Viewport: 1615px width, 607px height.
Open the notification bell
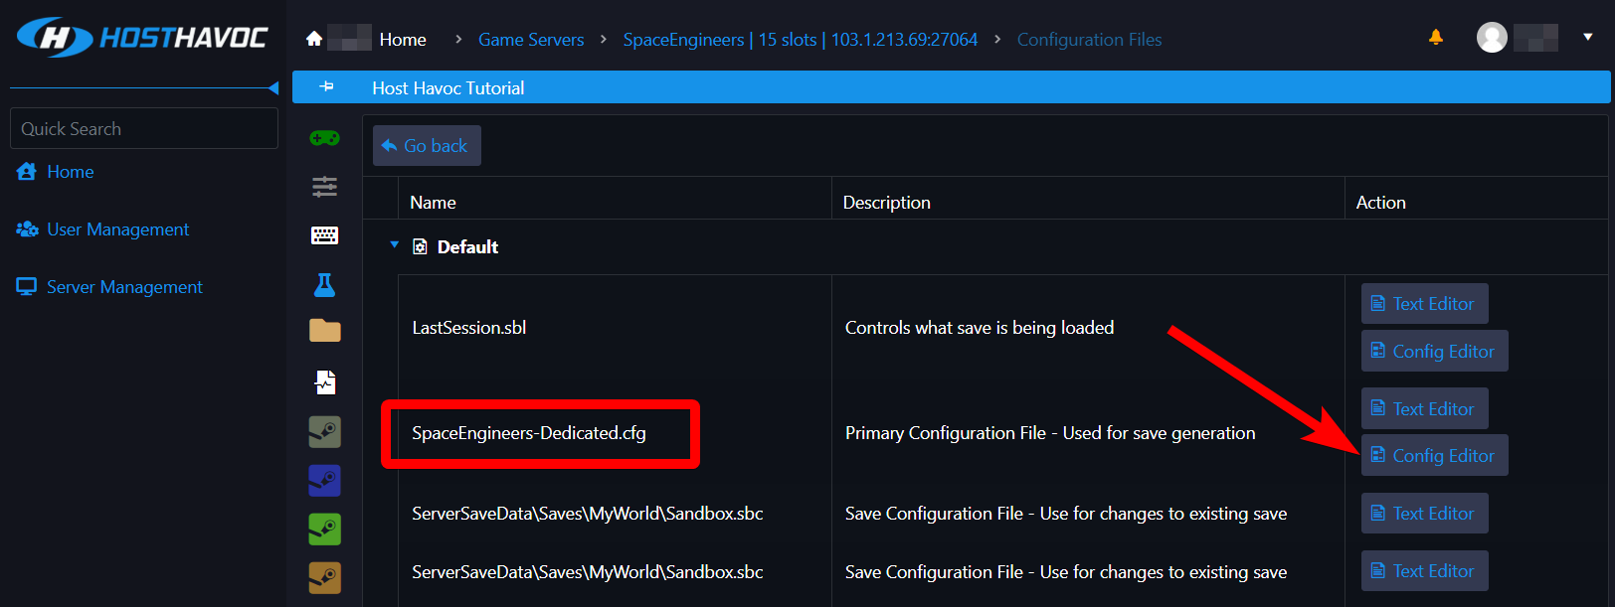coord(1435,37)
